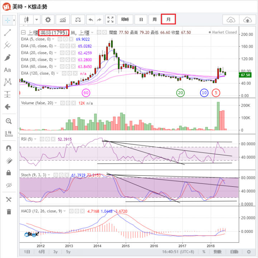Hide the Stoch (9, 3, 3) indicator
Screen dimensions: 258x258
pos(56,175)
